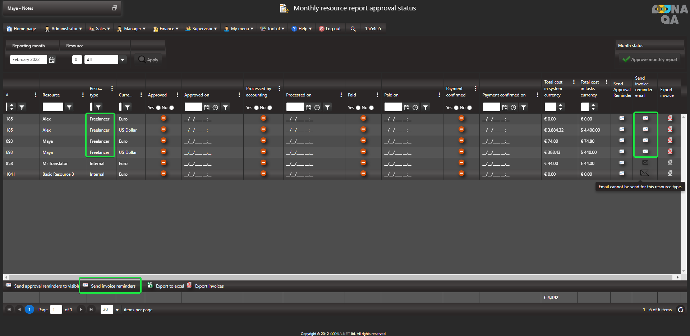The height and width of the screenshot is (336, 690).
Task: Click Approve monthly report button
Action: click(x=650, y=60)
